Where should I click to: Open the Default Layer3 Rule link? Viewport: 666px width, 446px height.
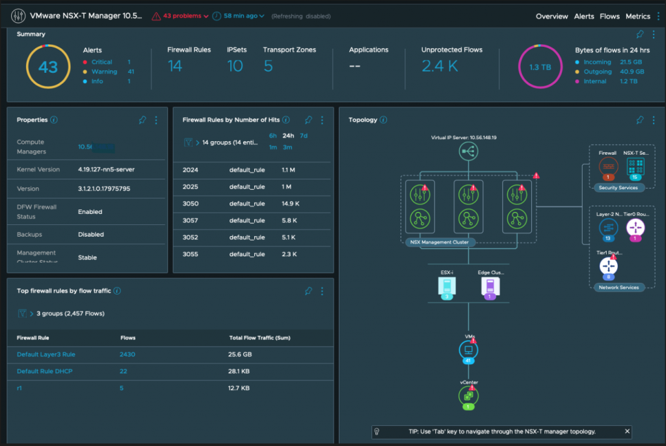click(x=46, y=354)
